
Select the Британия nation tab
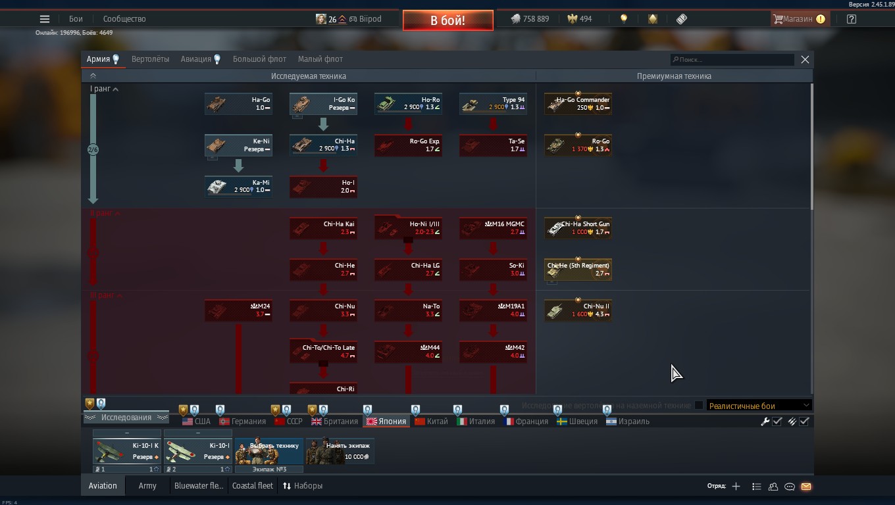click(334, 421)
